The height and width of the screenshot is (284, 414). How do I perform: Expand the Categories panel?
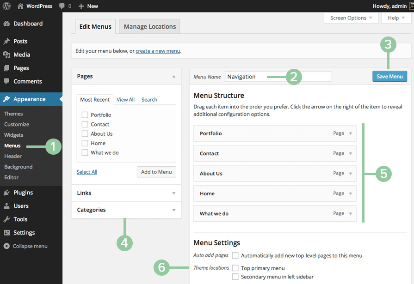(126, 210)
